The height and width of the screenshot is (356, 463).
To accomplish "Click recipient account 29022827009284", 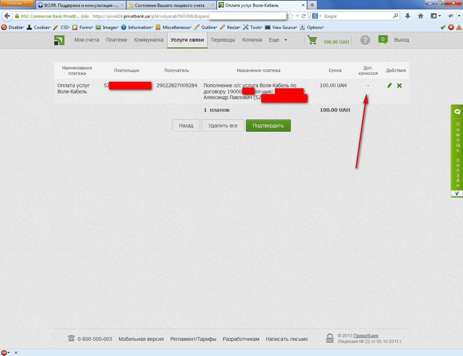I will (x=177, y=85).
